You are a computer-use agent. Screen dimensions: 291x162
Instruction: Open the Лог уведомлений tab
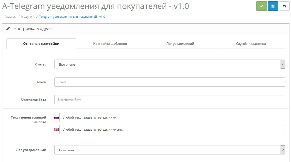tap(180, 44)
